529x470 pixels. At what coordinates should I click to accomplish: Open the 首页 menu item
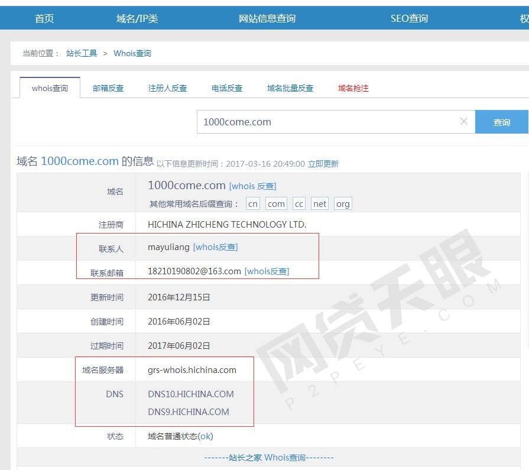44,18
